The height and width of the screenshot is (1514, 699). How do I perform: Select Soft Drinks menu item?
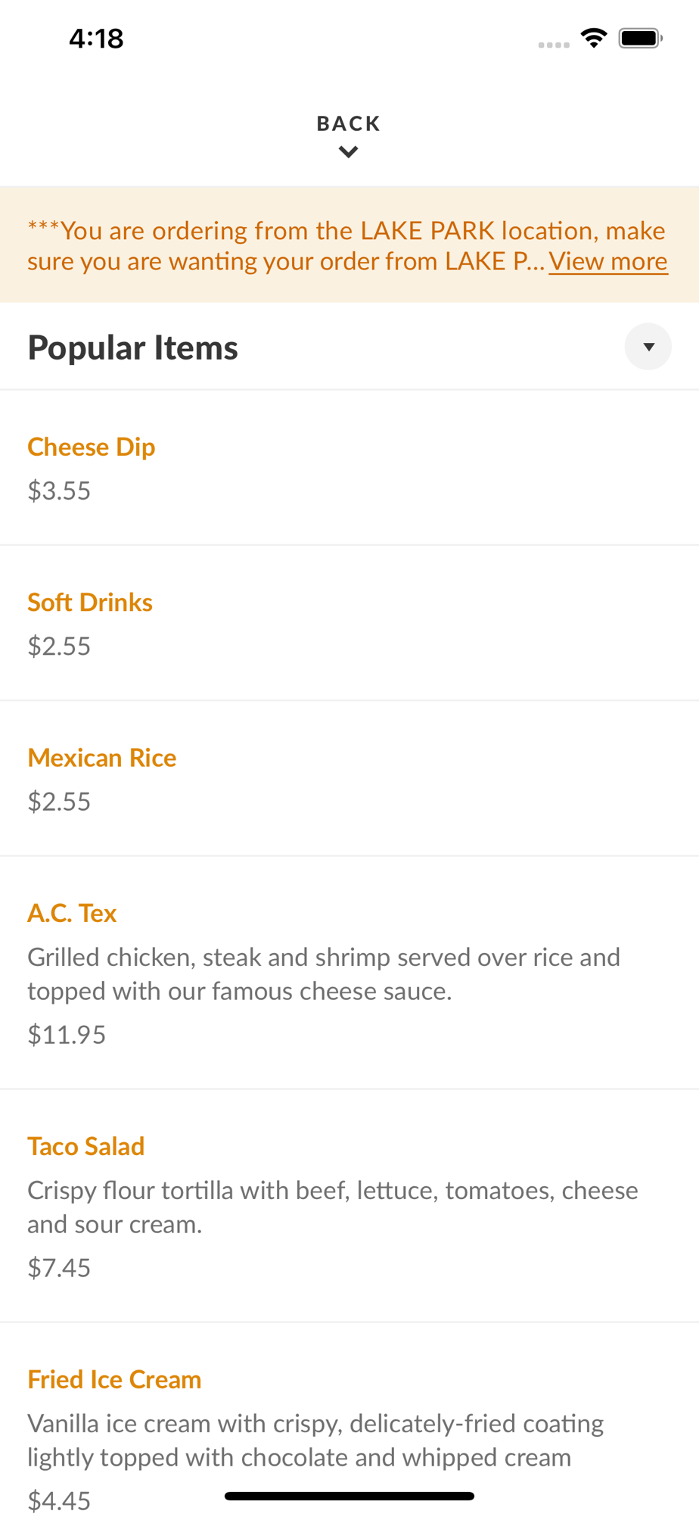pyautogui.click(x=90, y=602)
